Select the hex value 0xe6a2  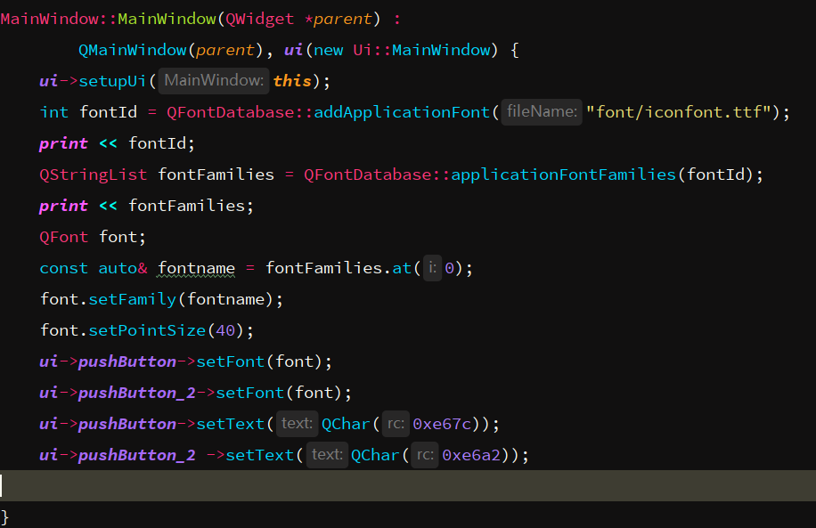[x=473, y=454]
